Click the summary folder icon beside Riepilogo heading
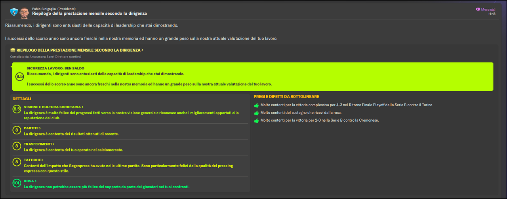Viewport: 507px width, 199px height. tap(13, 50)
